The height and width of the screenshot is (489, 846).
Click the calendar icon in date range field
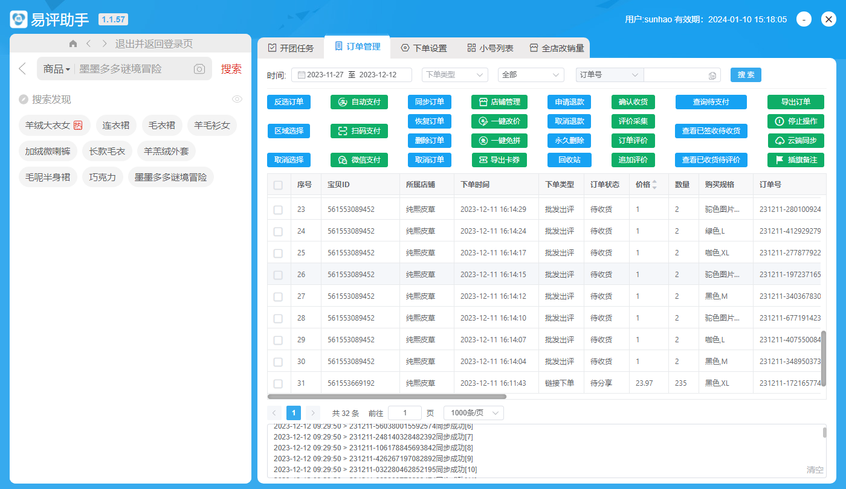(x=301, y=75)
